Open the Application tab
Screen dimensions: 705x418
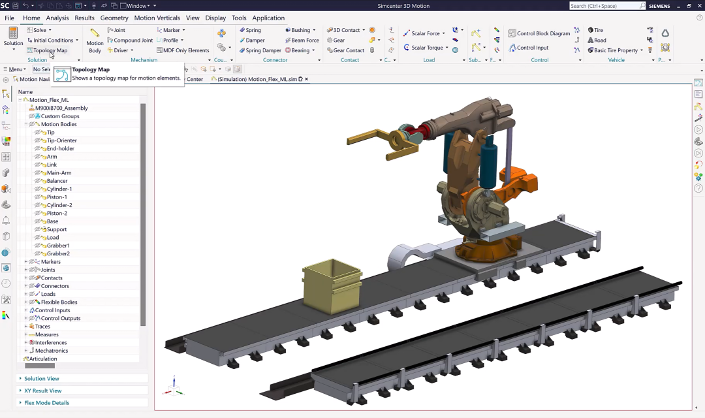pos(268,18)
